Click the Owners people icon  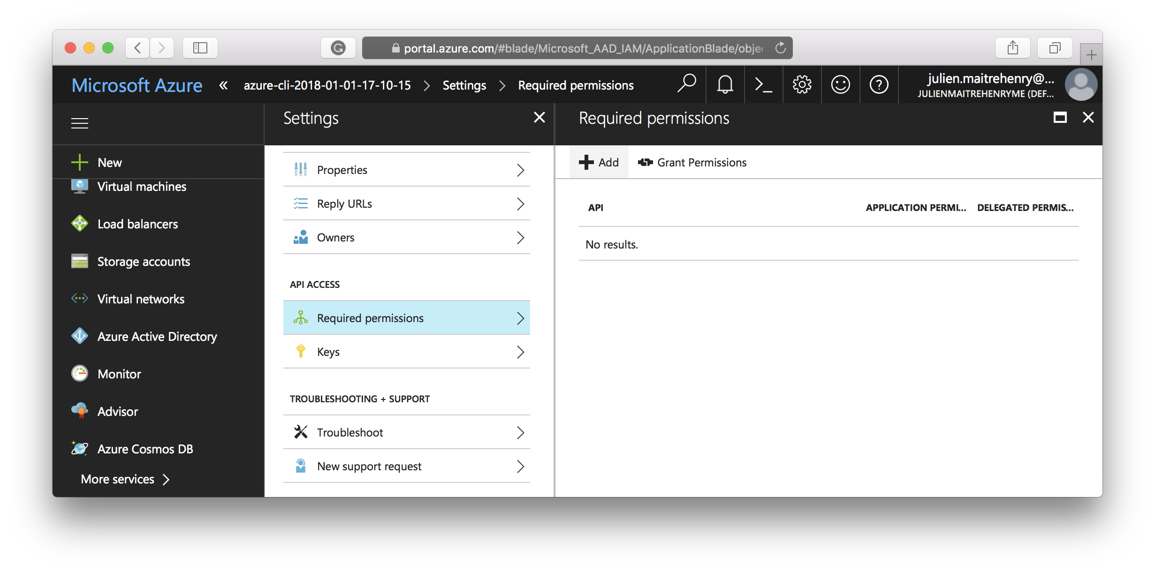[x=300, y=237]
